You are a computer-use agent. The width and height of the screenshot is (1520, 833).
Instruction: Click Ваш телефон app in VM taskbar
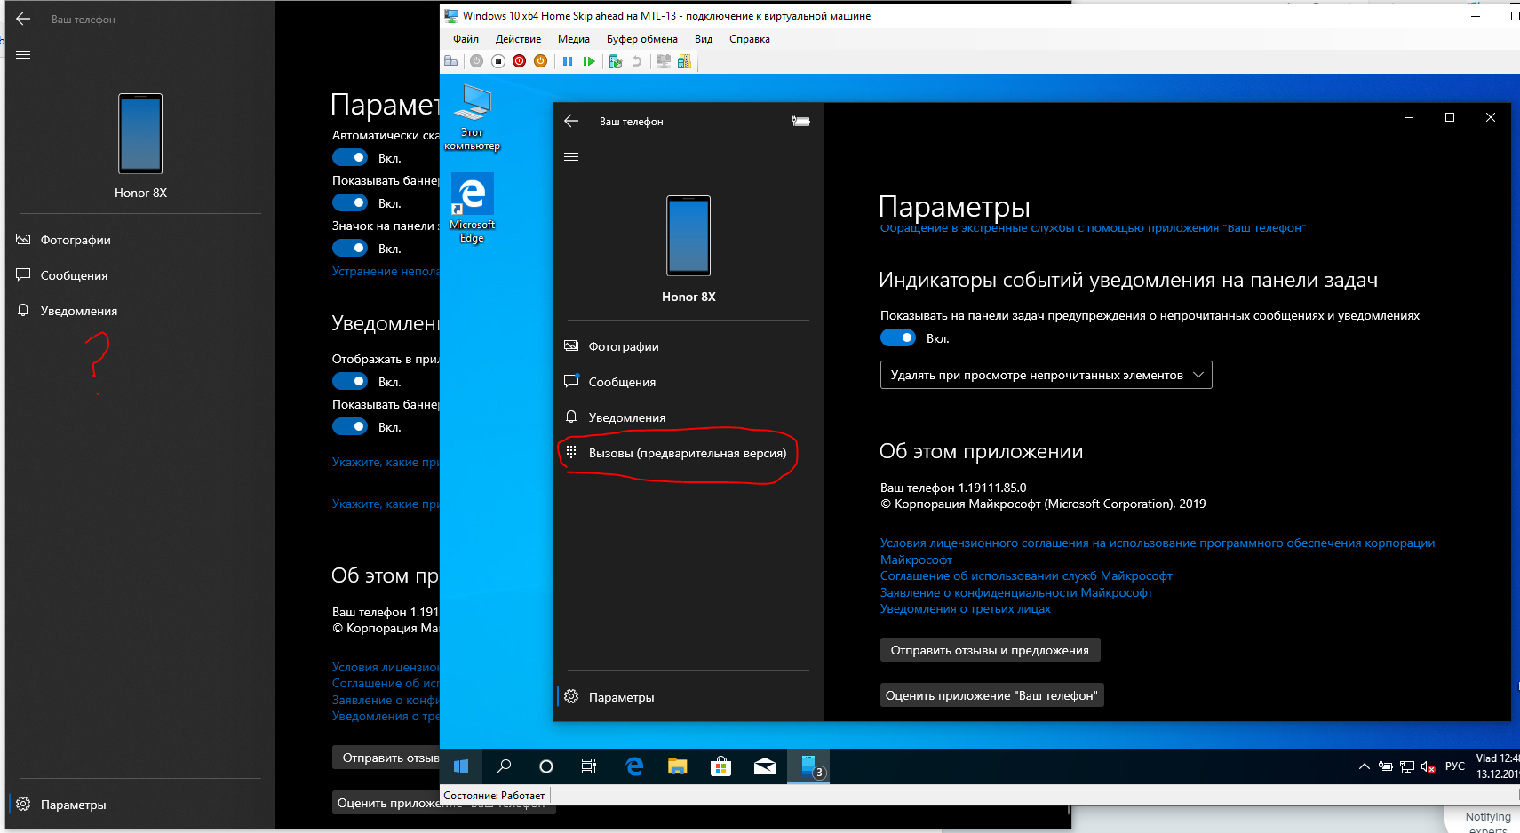click(x=808, y=766)
